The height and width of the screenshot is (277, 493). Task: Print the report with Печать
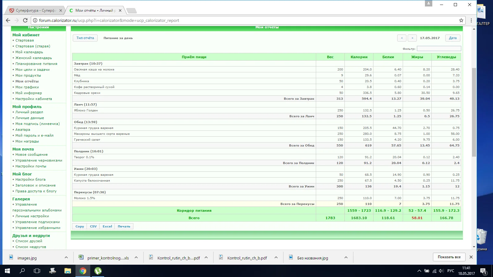tap(124, 226)
